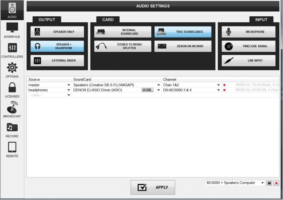Open the headphones channel DN-MC6000 3 & 4 dropdown

pos(219,90)
